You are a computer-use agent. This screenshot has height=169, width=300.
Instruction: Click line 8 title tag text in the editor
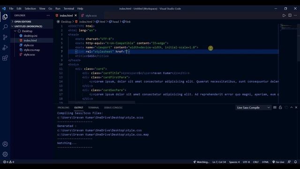coord(92,56)
